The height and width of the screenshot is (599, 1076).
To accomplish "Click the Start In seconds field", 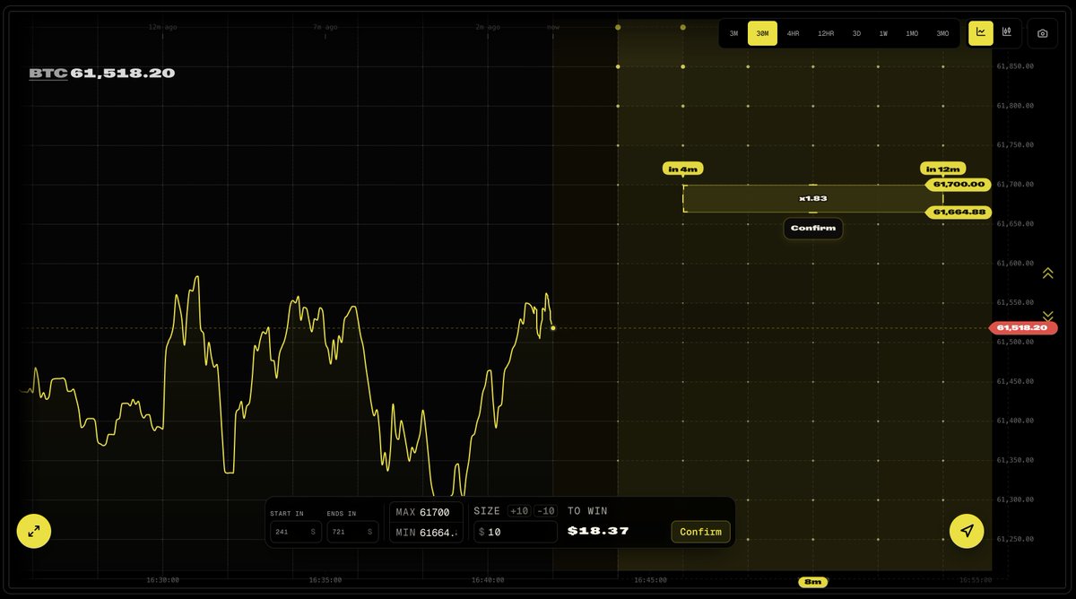I will pos(296,532).
